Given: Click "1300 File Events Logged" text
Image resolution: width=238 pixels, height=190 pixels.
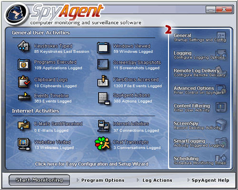Looking at the screenshot, I should 138,86.
